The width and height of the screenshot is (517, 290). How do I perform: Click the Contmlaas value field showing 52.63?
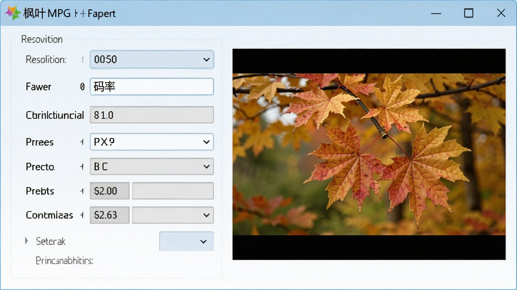pos(110,215)
